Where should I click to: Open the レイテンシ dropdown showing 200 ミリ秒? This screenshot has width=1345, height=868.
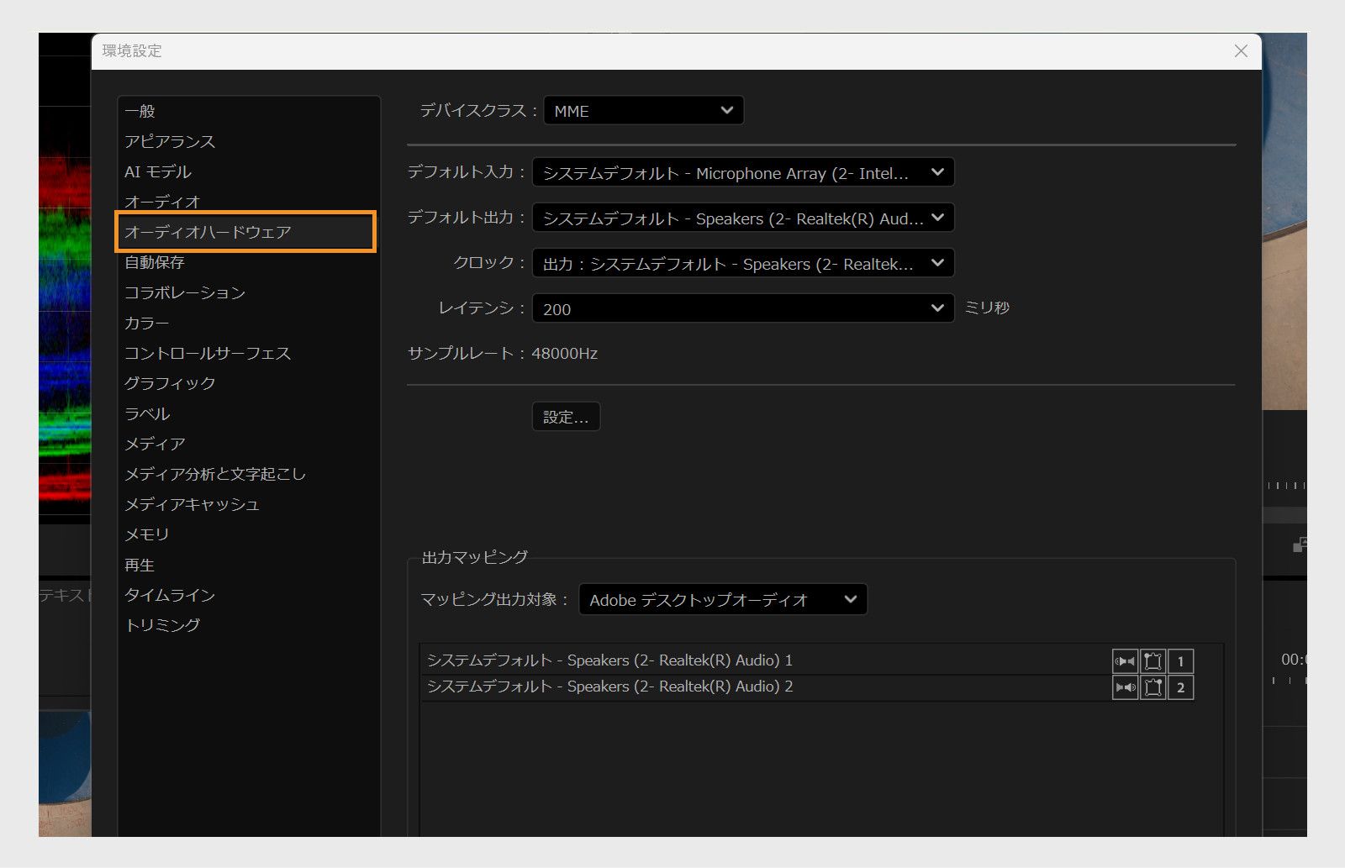[743, 308]
